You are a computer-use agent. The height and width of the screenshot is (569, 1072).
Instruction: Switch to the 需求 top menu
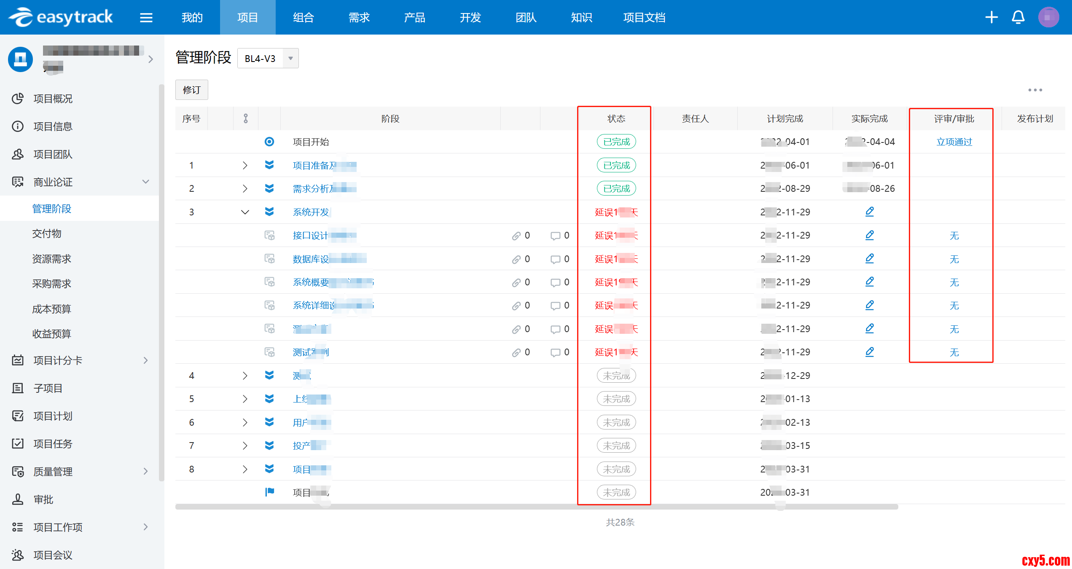359,18
